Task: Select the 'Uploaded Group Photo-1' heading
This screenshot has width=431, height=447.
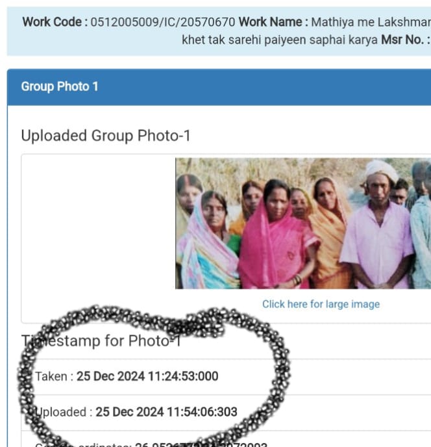Action: pos(106,136)
